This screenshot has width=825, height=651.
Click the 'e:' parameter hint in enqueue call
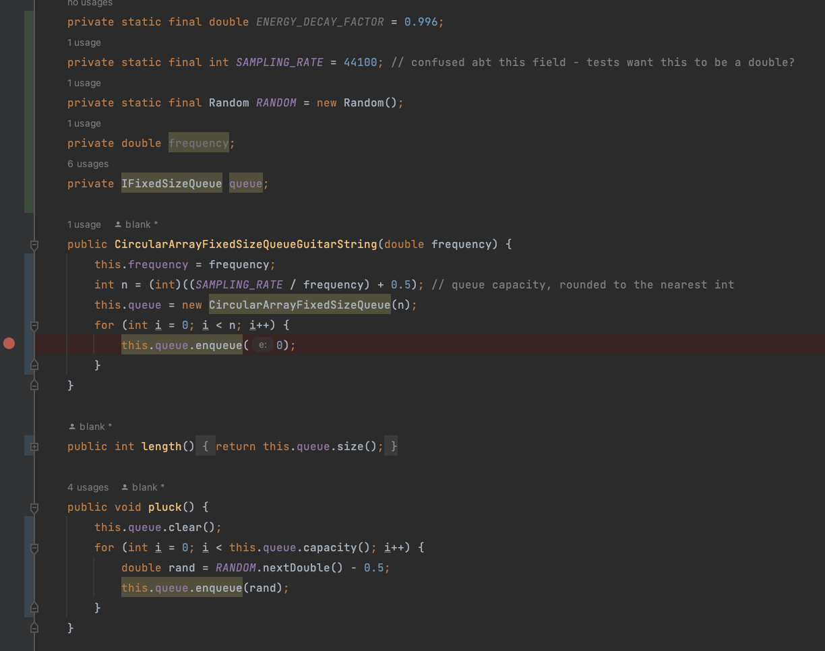tap(262, 345)
